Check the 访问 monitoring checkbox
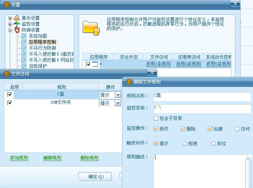The width and height of the screenshot is (253, 188). click(x=237, y=129)
